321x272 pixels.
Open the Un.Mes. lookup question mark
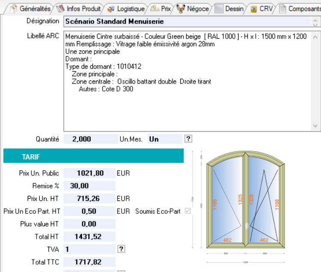(x=188, y=139)
